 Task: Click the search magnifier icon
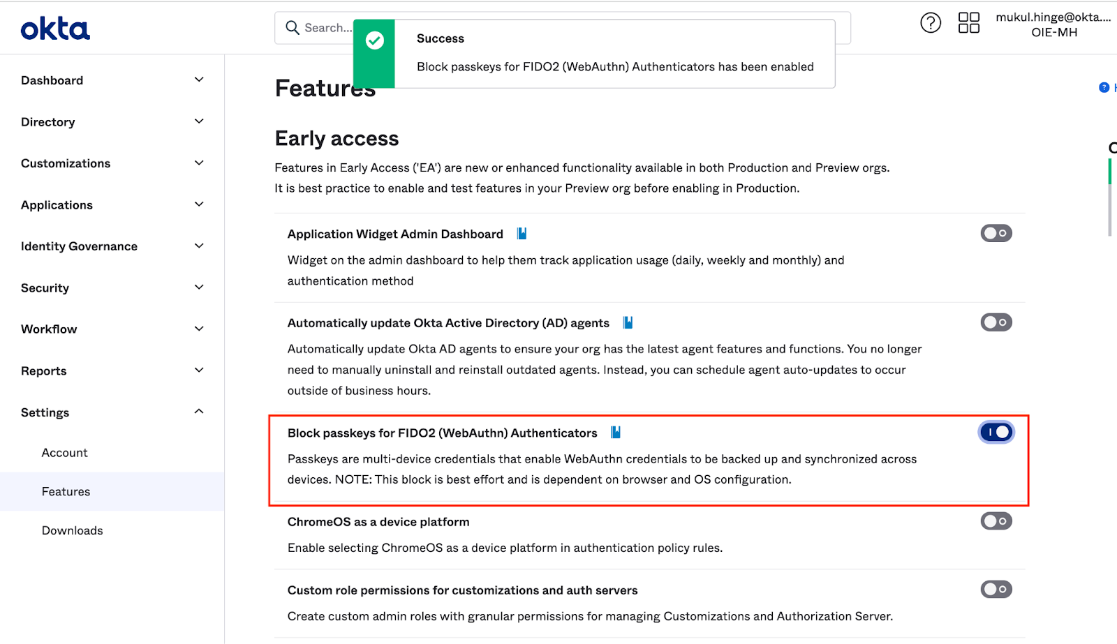click(291, 27)
